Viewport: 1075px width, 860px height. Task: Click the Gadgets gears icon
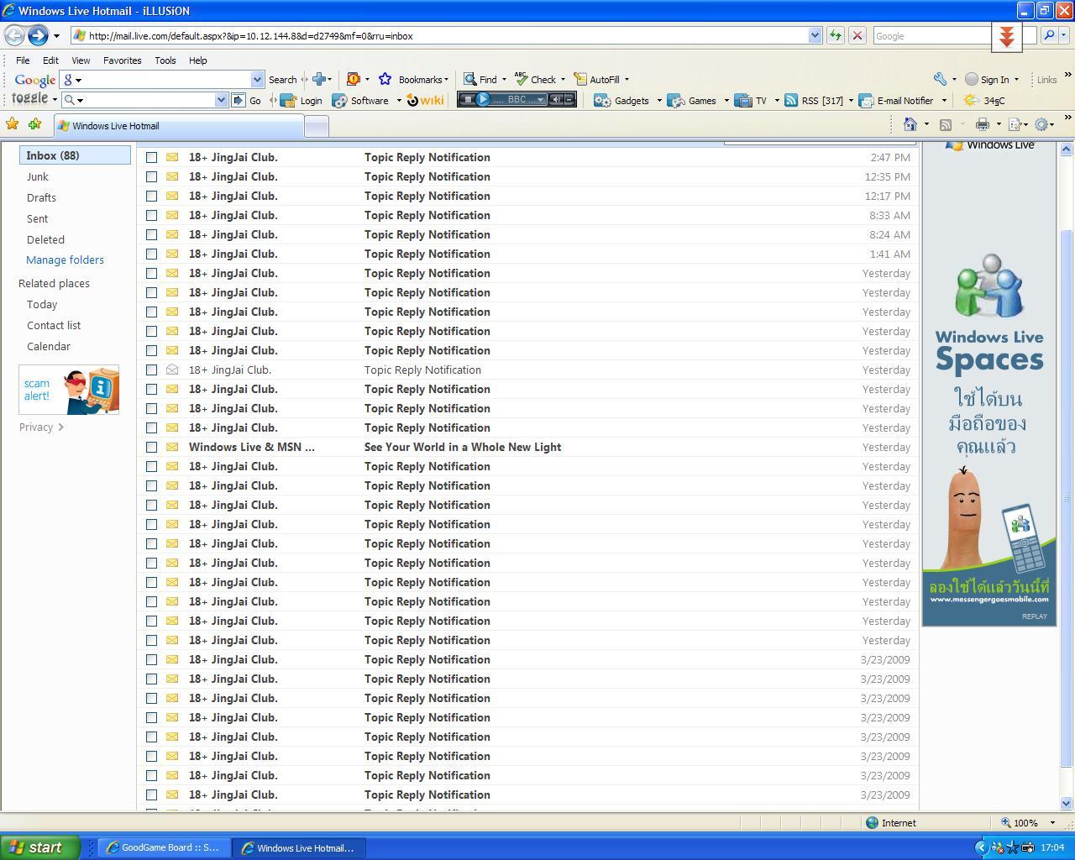tap(601, 100)
